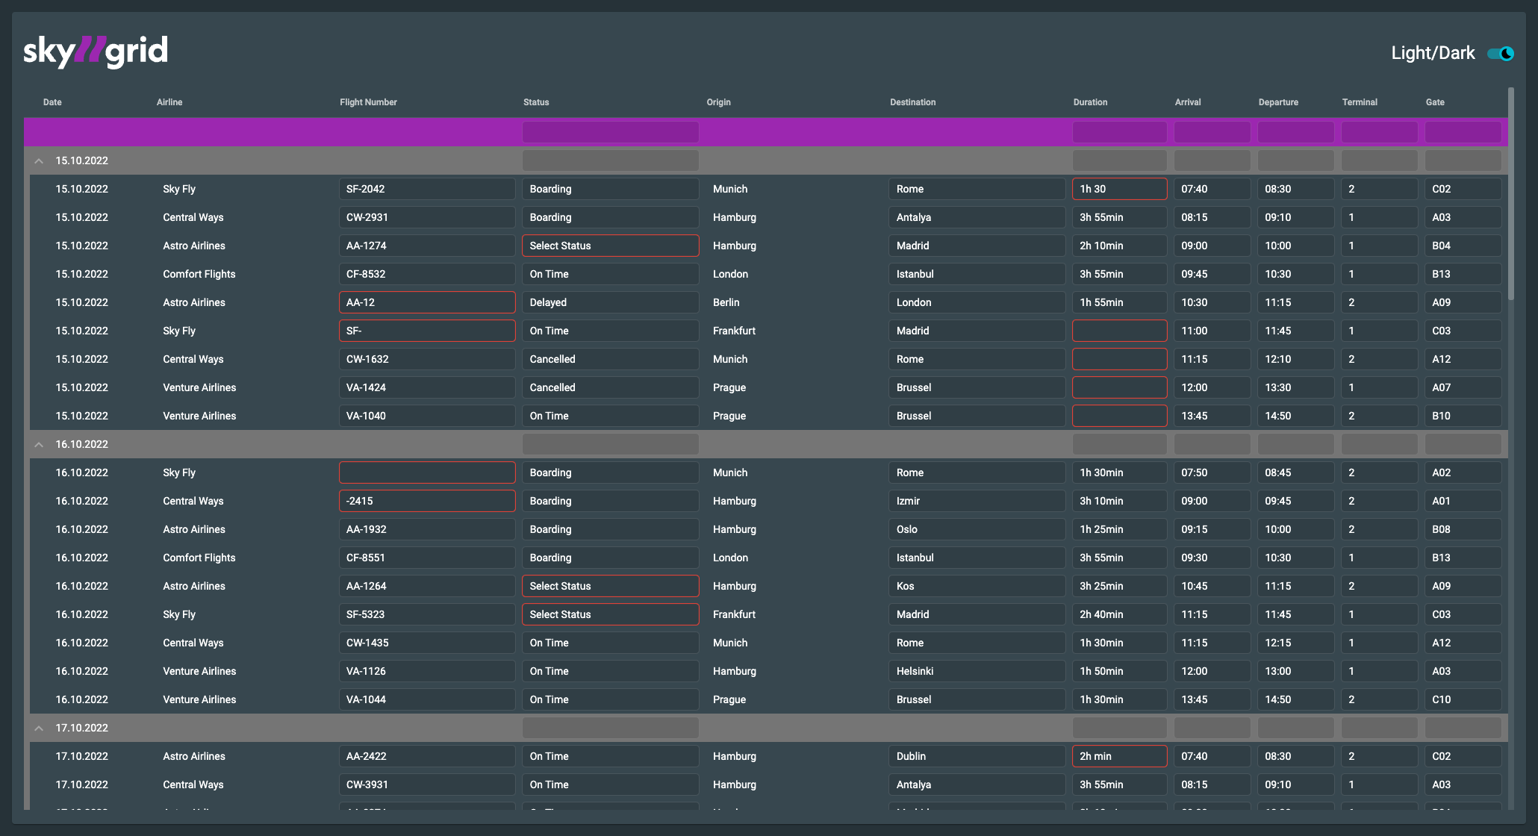Click the empty duration field for CW-1632
Screen dimensions: 1538x836
(x=1119, y=358)
